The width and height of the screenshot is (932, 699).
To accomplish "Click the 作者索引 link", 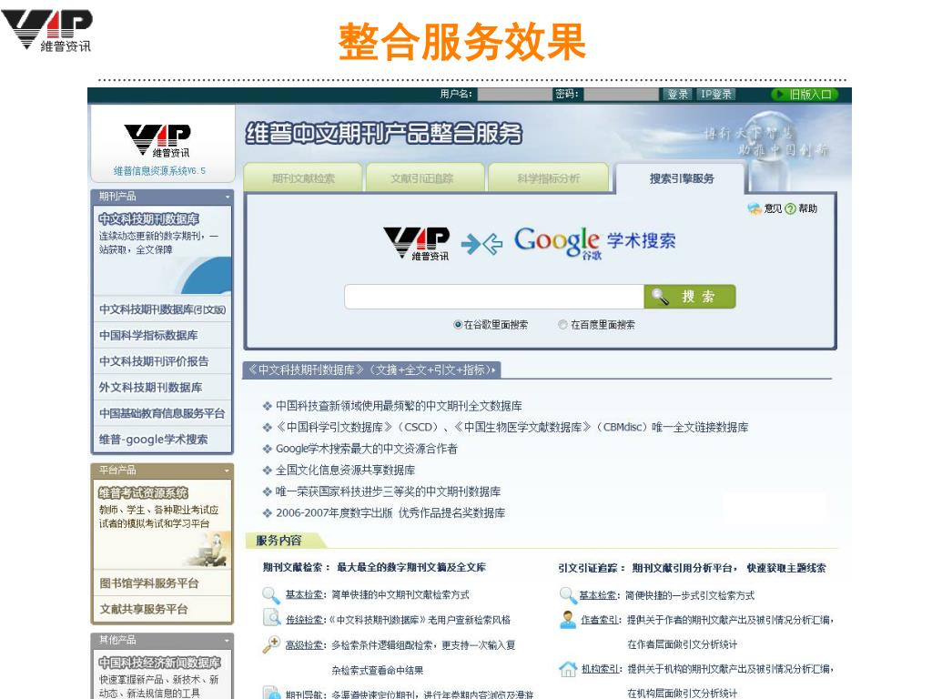I will click(x=600, y=620).
